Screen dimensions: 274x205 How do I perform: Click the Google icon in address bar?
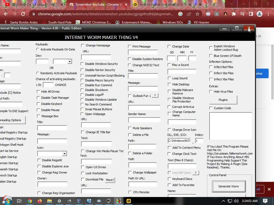(x=180, y=14)
